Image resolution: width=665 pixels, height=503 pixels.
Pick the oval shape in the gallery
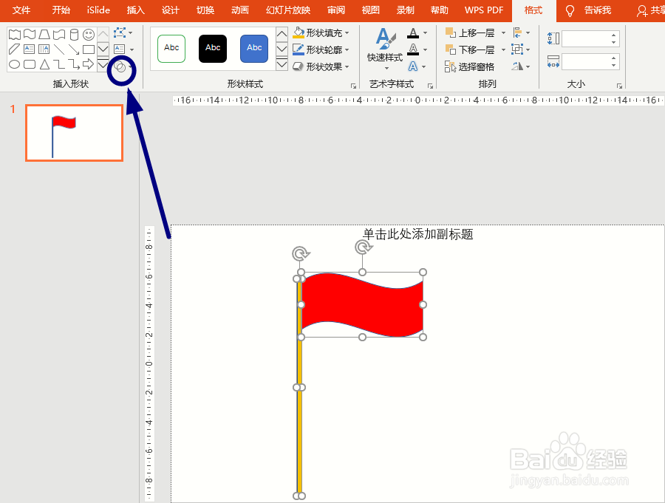[x=15, y=64]
